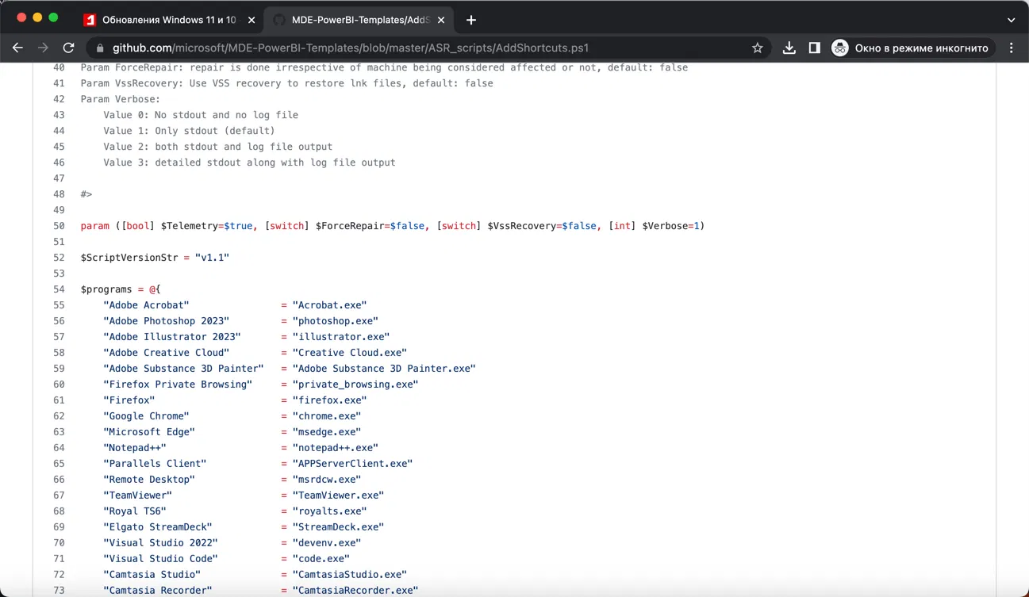
Task: Click the "Notepad++" key
Action: pyautogui.click(x=135, y=448)
